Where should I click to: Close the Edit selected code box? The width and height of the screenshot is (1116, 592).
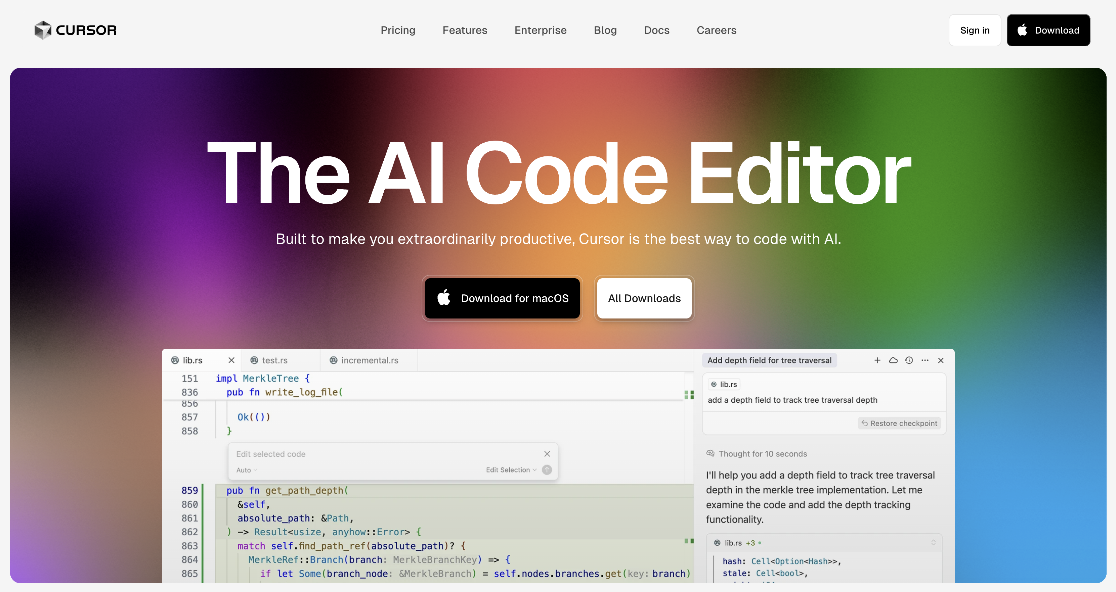[547, 453]
